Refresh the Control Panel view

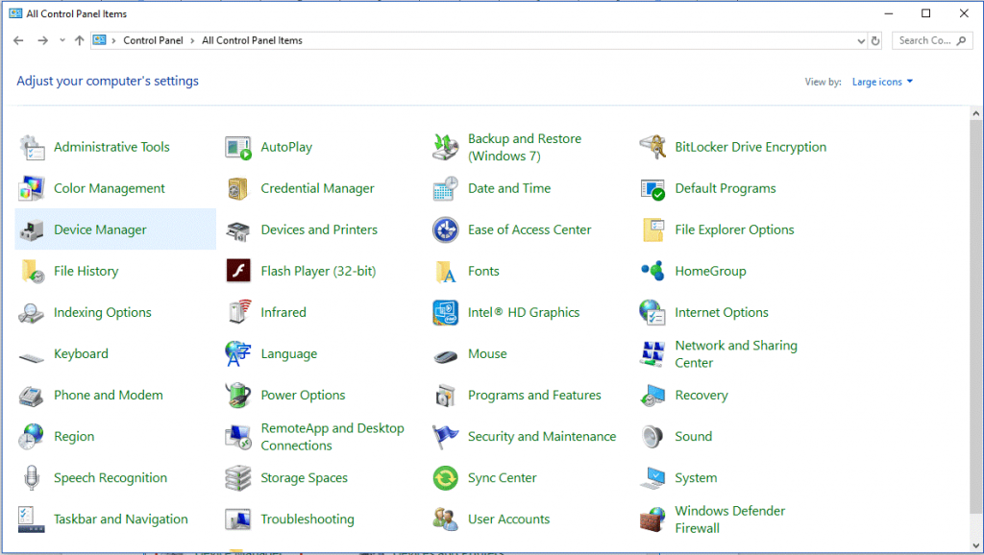click(x=875, y=40)
